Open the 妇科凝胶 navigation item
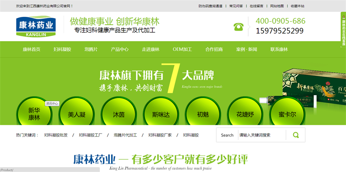 pyautogui.click(x=62, y=49)
